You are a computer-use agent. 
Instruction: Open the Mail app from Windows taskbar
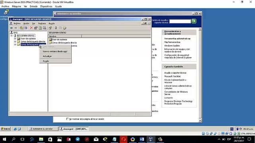96,139
